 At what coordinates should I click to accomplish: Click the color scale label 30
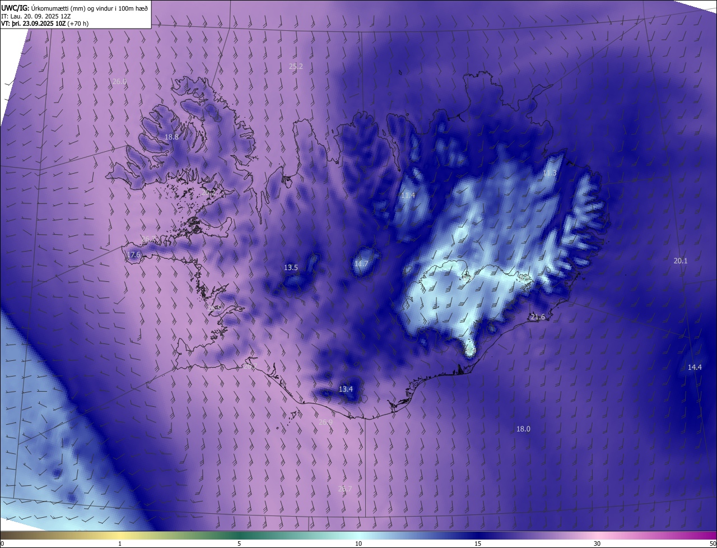[597, 544]
